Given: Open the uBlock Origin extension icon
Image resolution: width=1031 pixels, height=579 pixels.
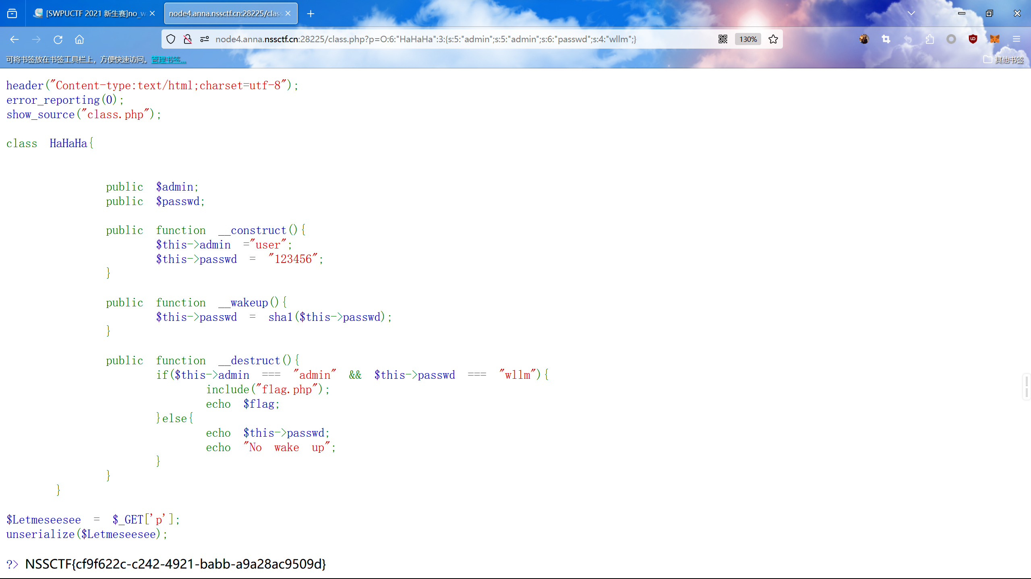Looking at the screenshot, I should point(973,39).
